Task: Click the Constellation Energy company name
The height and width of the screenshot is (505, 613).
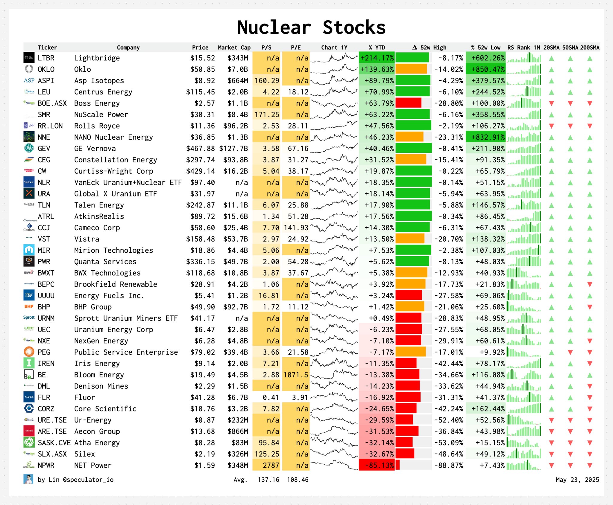Action: tap(116, 160)
